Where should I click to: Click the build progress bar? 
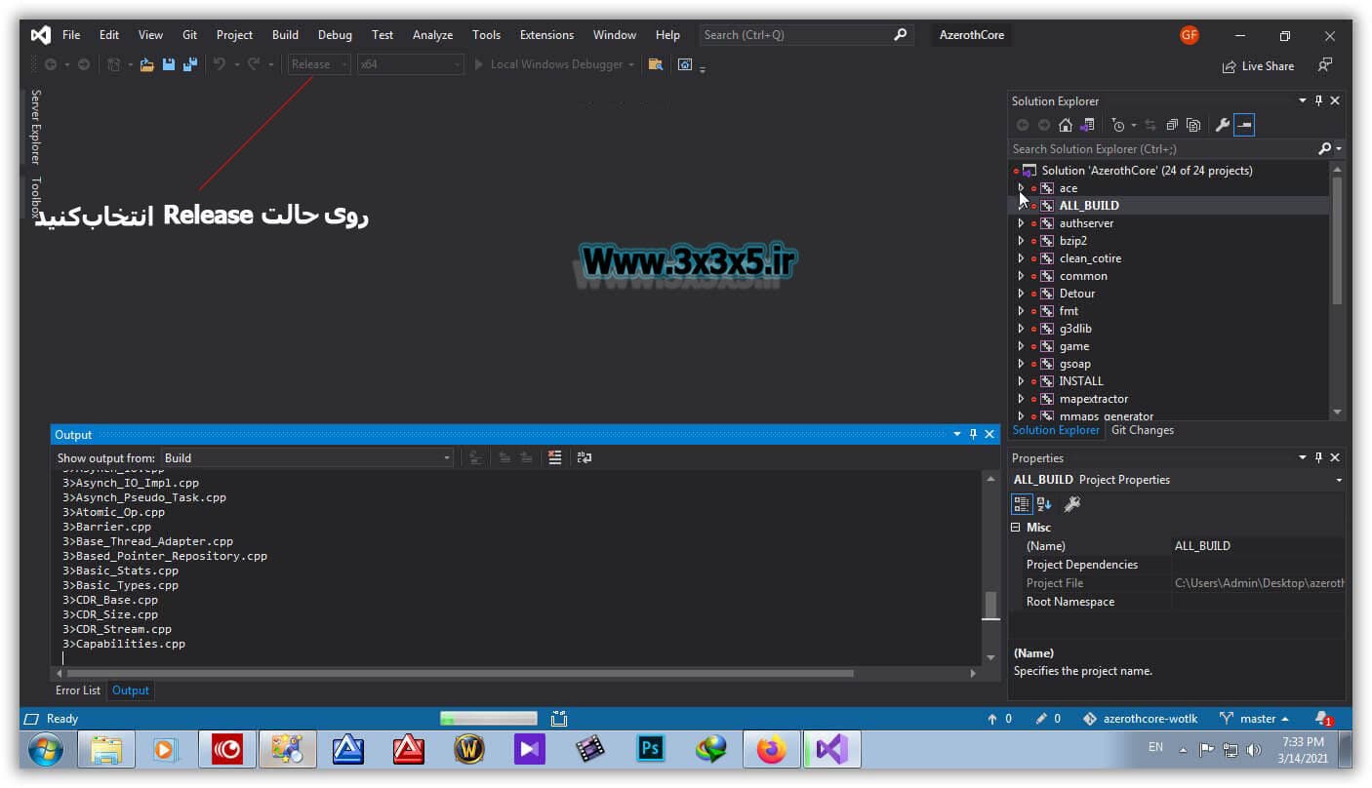pyautogui.click(x=488, y=719)
